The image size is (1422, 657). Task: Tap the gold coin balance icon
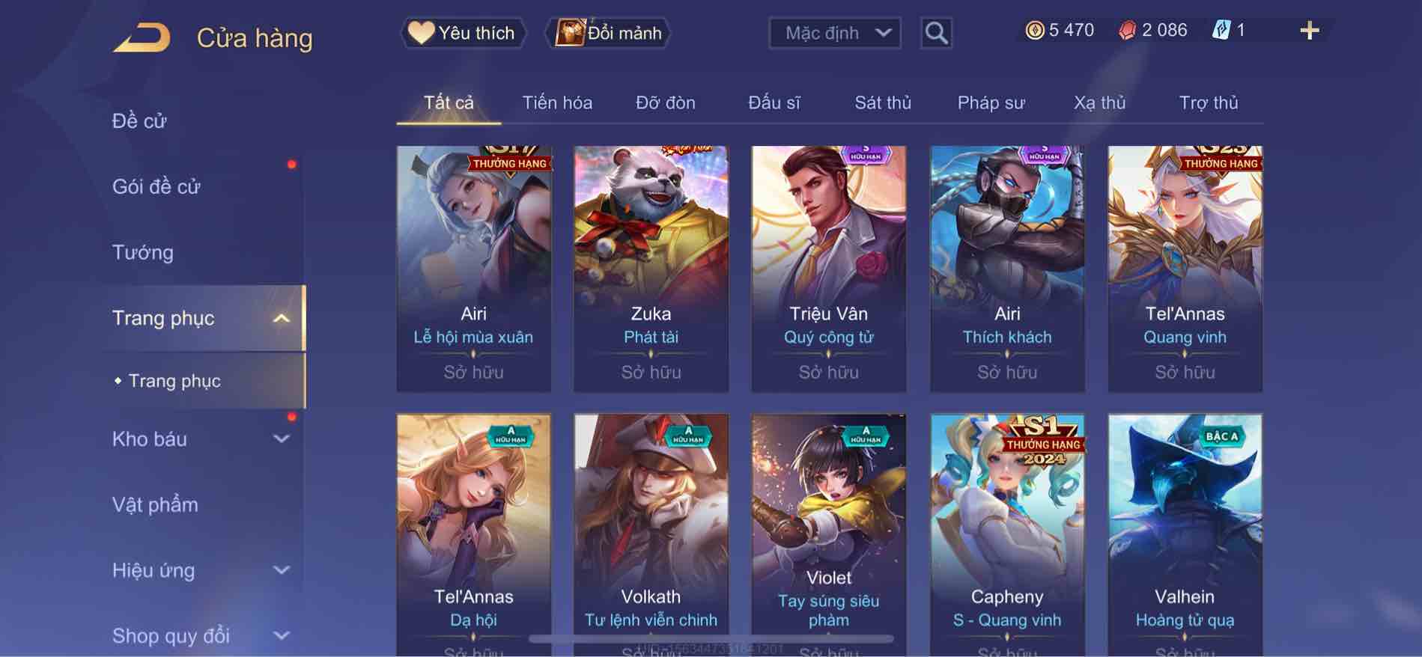(1034, 30)
